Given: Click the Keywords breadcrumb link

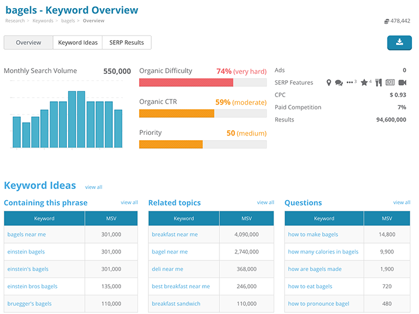Looking at the screenshot, I should pyautogui.click(x=43, y=21).
